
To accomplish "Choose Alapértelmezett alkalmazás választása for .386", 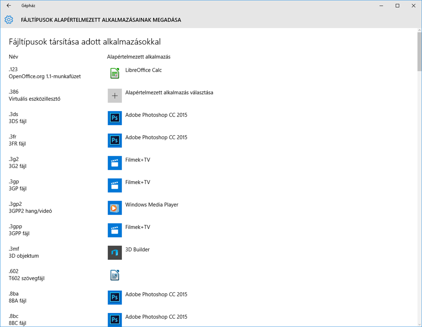I will (169, 93).
